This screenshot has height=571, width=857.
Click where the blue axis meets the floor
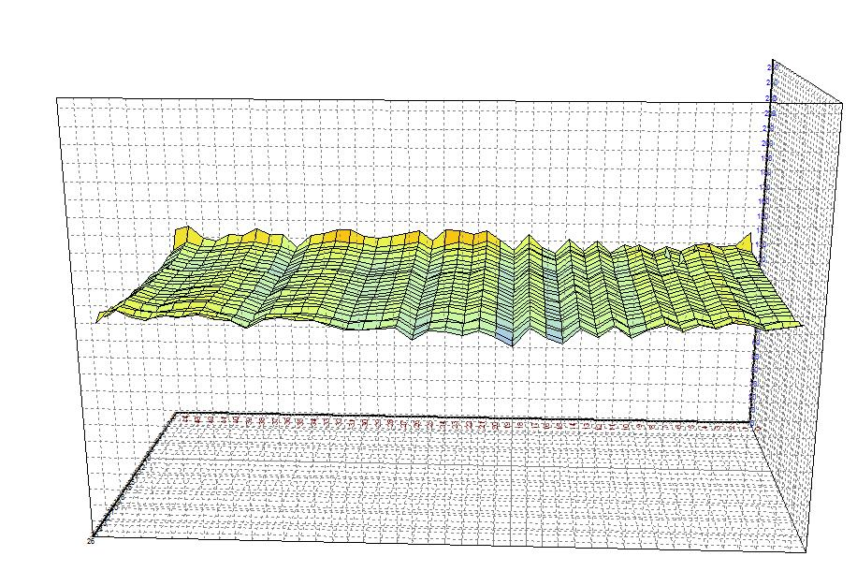[x=751, y=423]
